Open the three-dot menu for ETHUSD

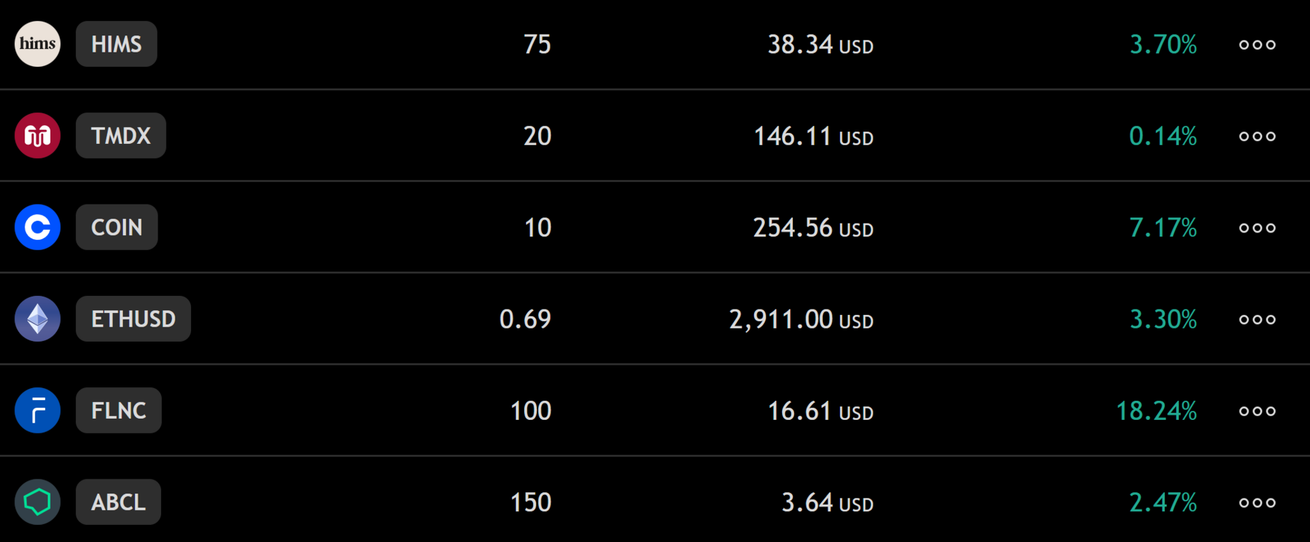[1257, 318]
